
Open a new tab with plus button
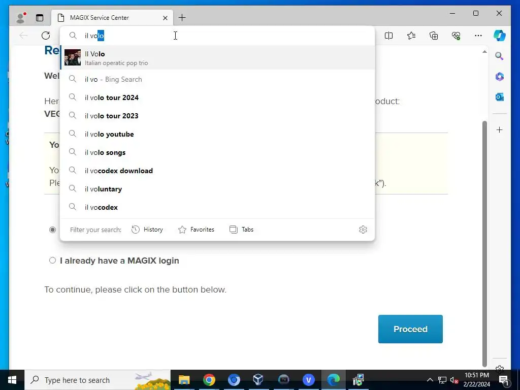pos(182,18)
